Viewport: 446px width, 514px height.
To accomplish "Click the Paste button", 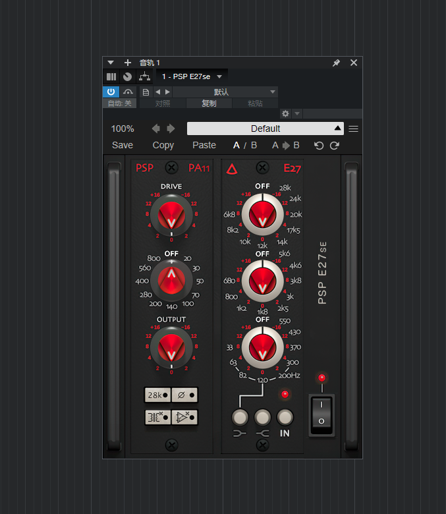I will [x=204, y=145].
